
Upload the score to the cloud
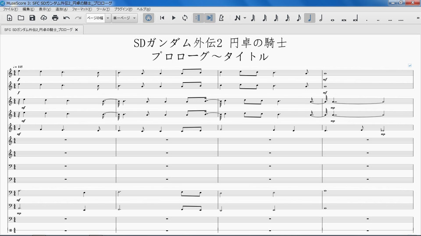44,18
